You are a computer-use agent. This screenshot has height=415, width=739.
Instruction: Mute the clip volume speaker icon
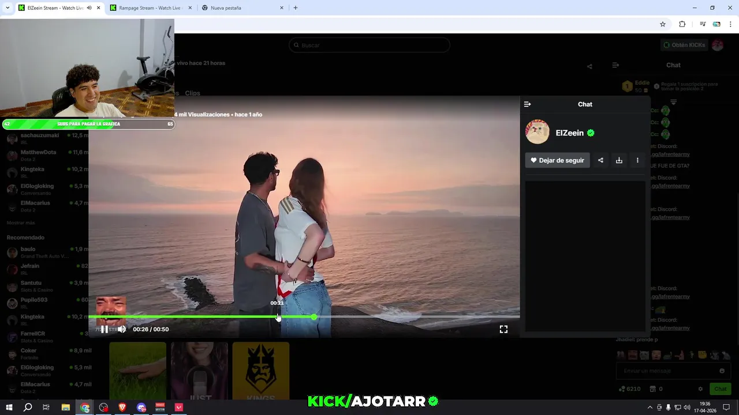click(x=121, y=329)
